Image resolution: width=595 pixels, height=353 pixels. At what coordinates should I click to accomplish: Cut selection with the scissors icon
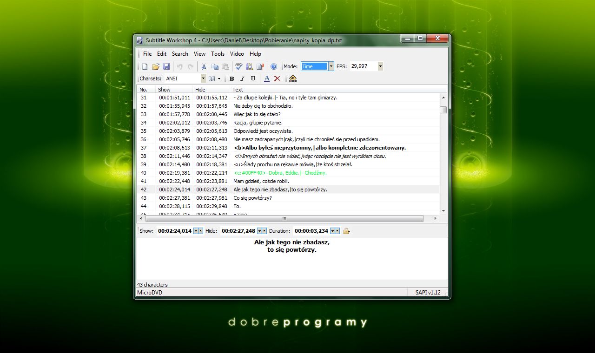click(x=204, y=66)
